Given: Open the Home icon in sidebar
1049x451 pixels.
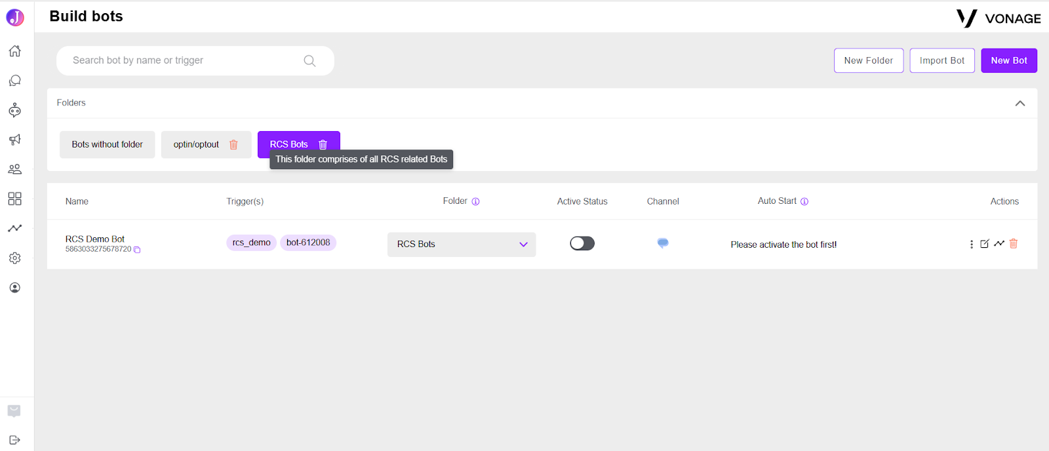Looking at the screenshot, I should click(x=14, y=51).
